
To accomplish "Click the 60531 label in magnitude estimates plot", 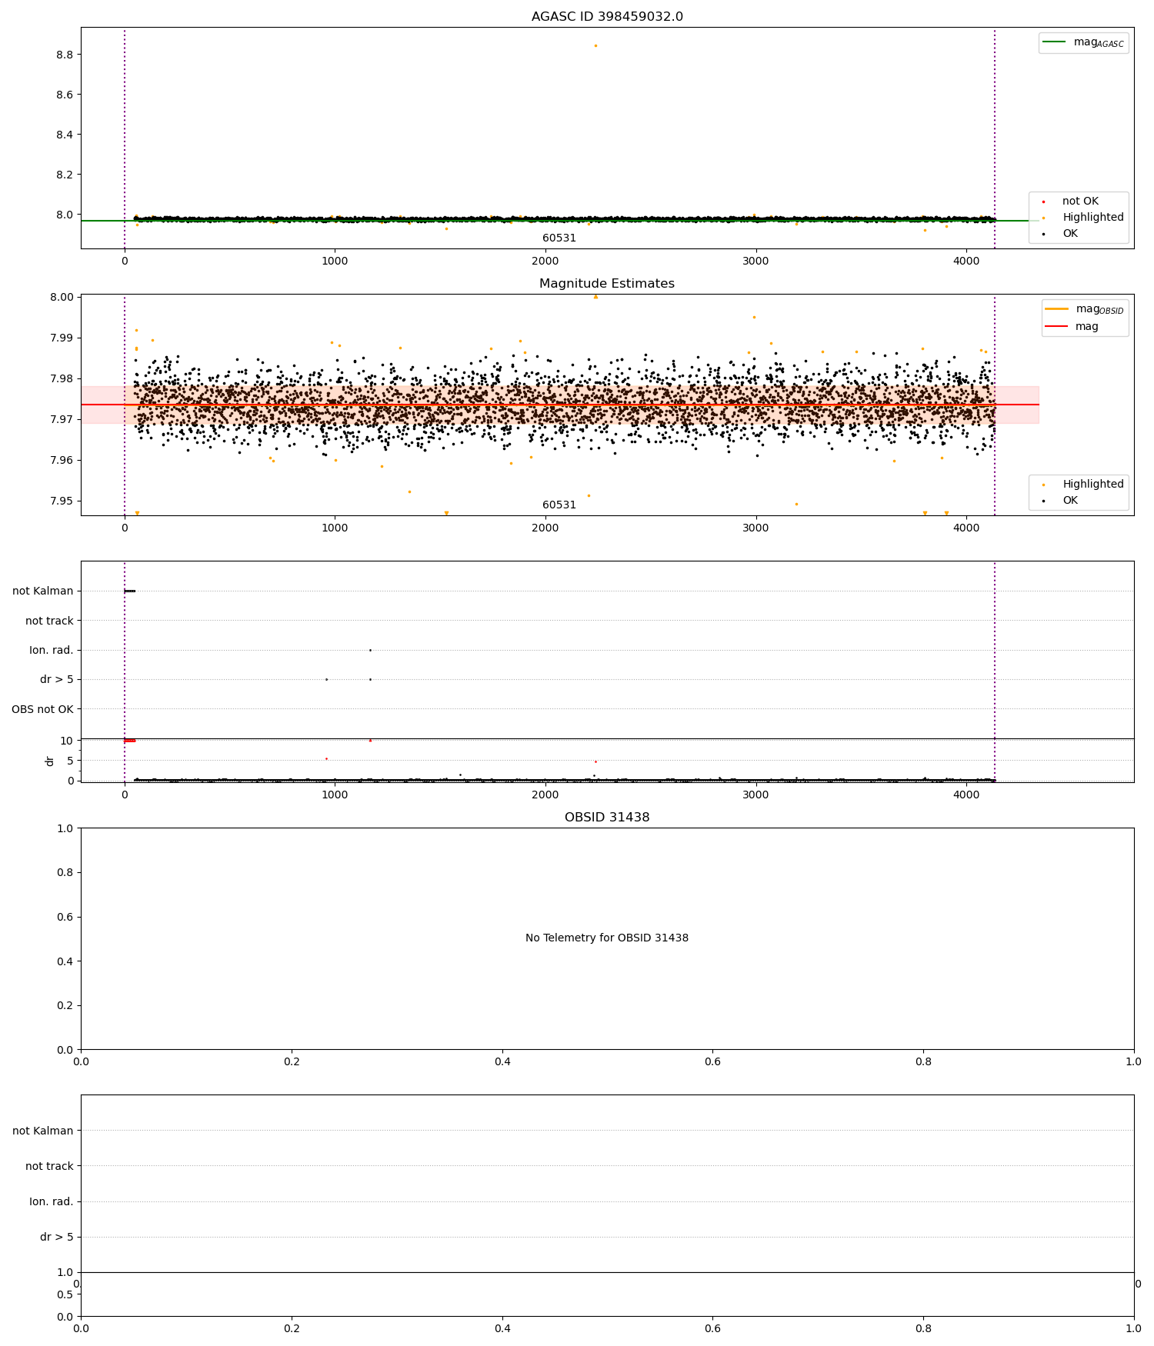I will tap(559, 505).
